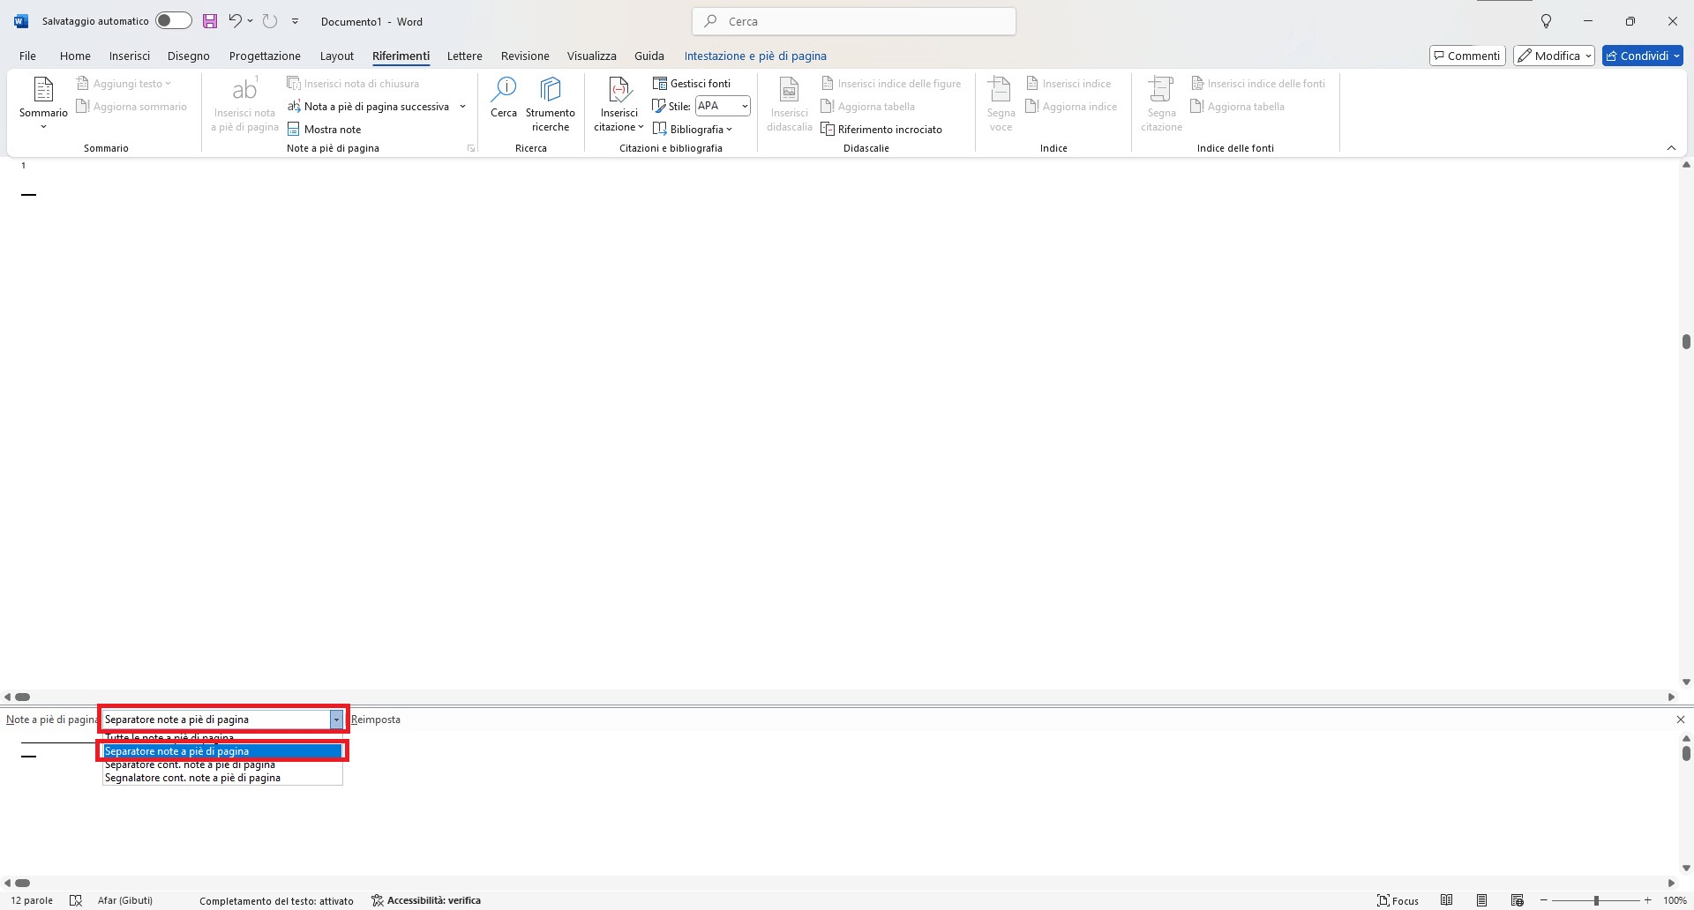Image resolution: width=1694 pixels, height=910 pixels.
Task: Switch to the Home tab
Action: pos(75,56)
